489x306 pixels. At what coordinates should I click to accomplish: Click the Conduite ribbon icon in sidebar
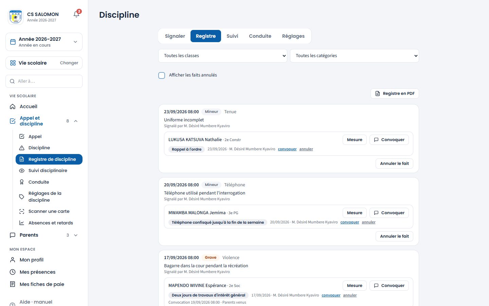[x=22, y=182]
